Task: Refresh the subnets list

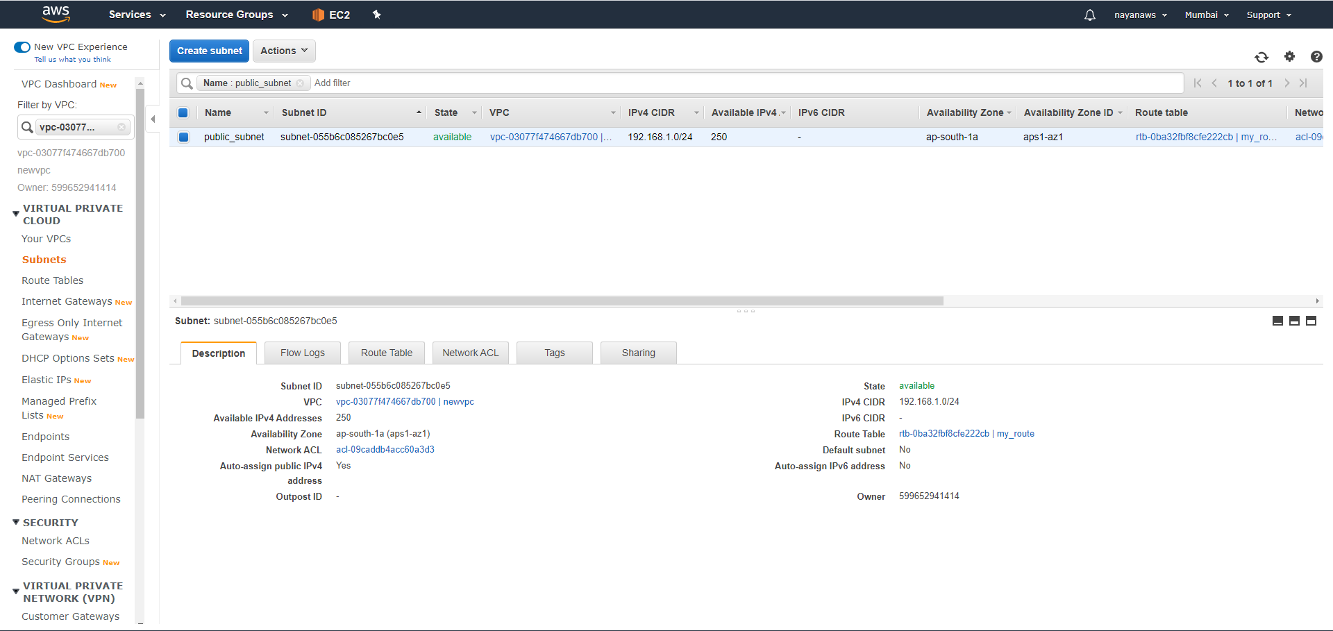Action: point(1261,57)
